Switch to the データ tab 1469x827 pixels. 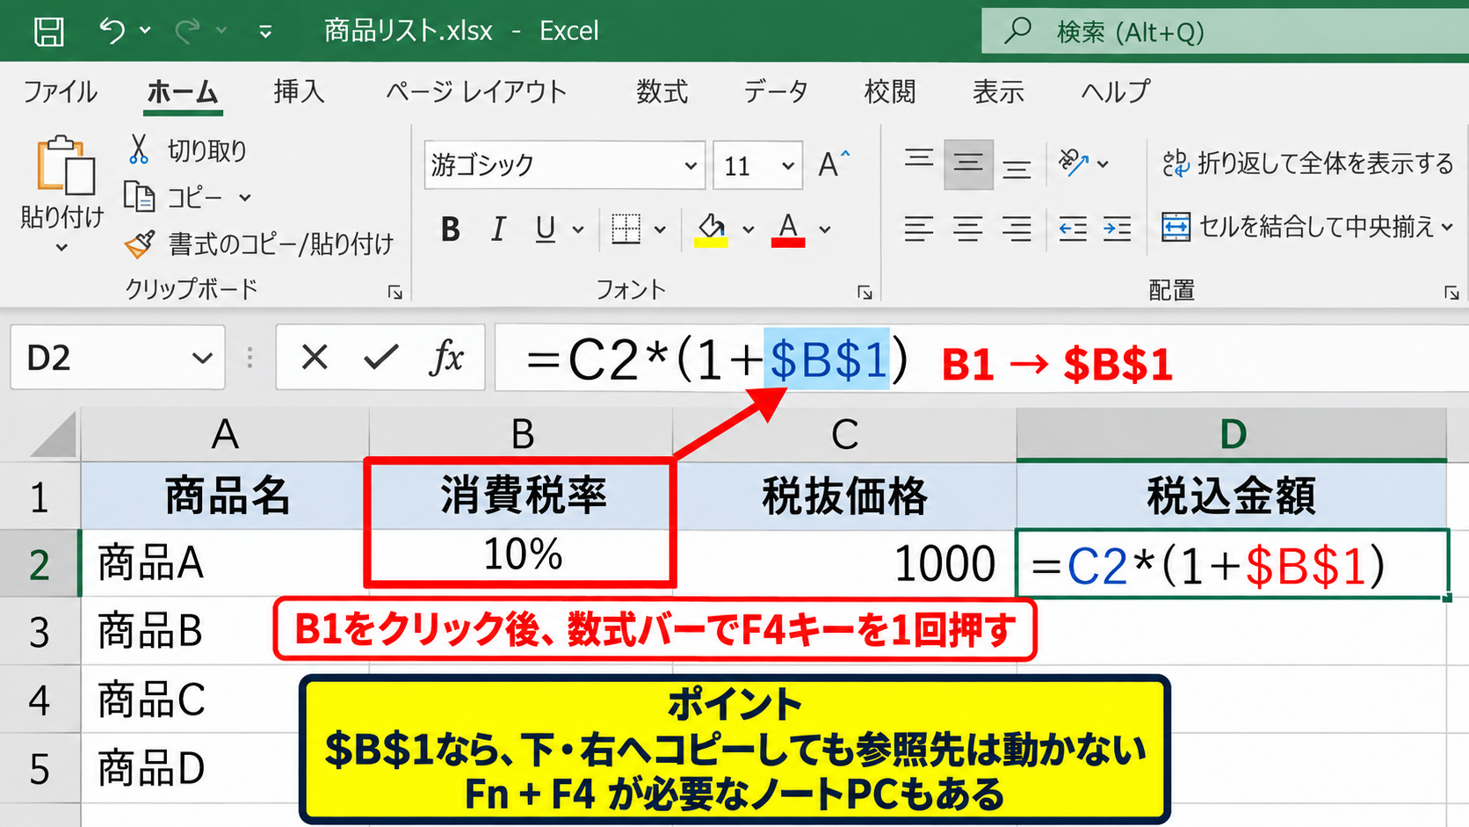776,91
